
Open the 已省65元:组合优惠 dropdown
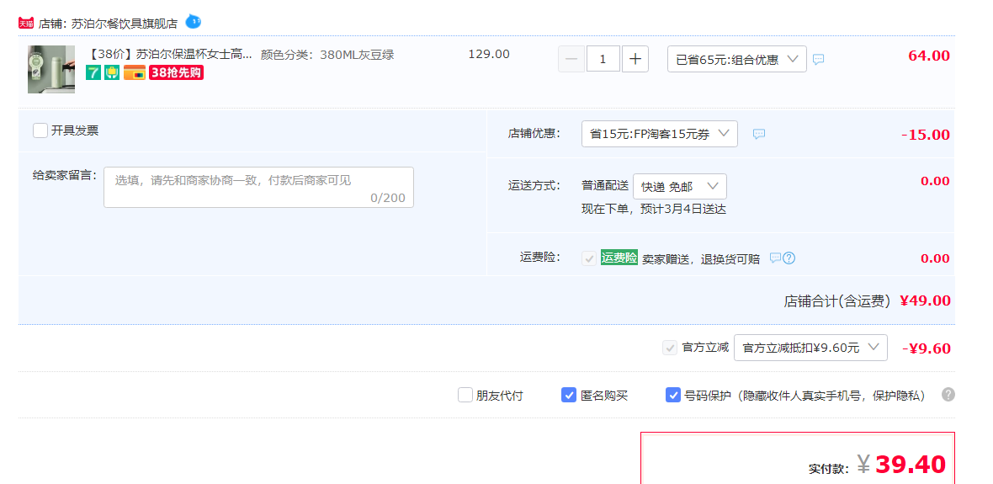pyautogui.click(x=737, y=60)
